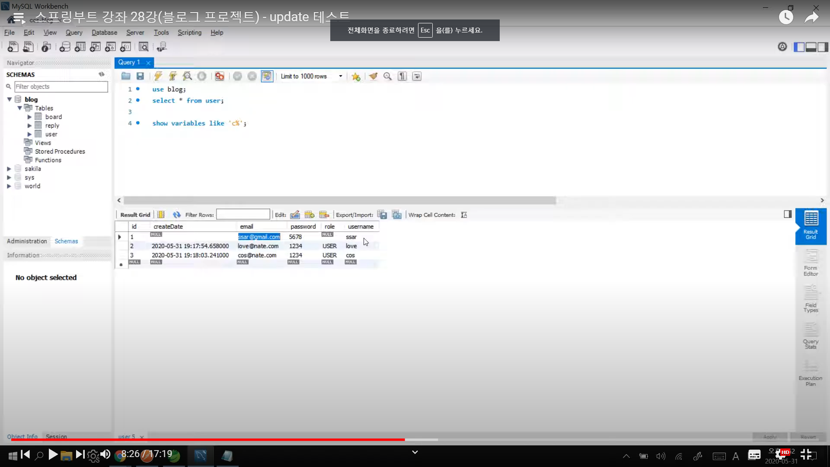Open the Server menu
This screenshot has width=830, height=467.
pos(135,32)
